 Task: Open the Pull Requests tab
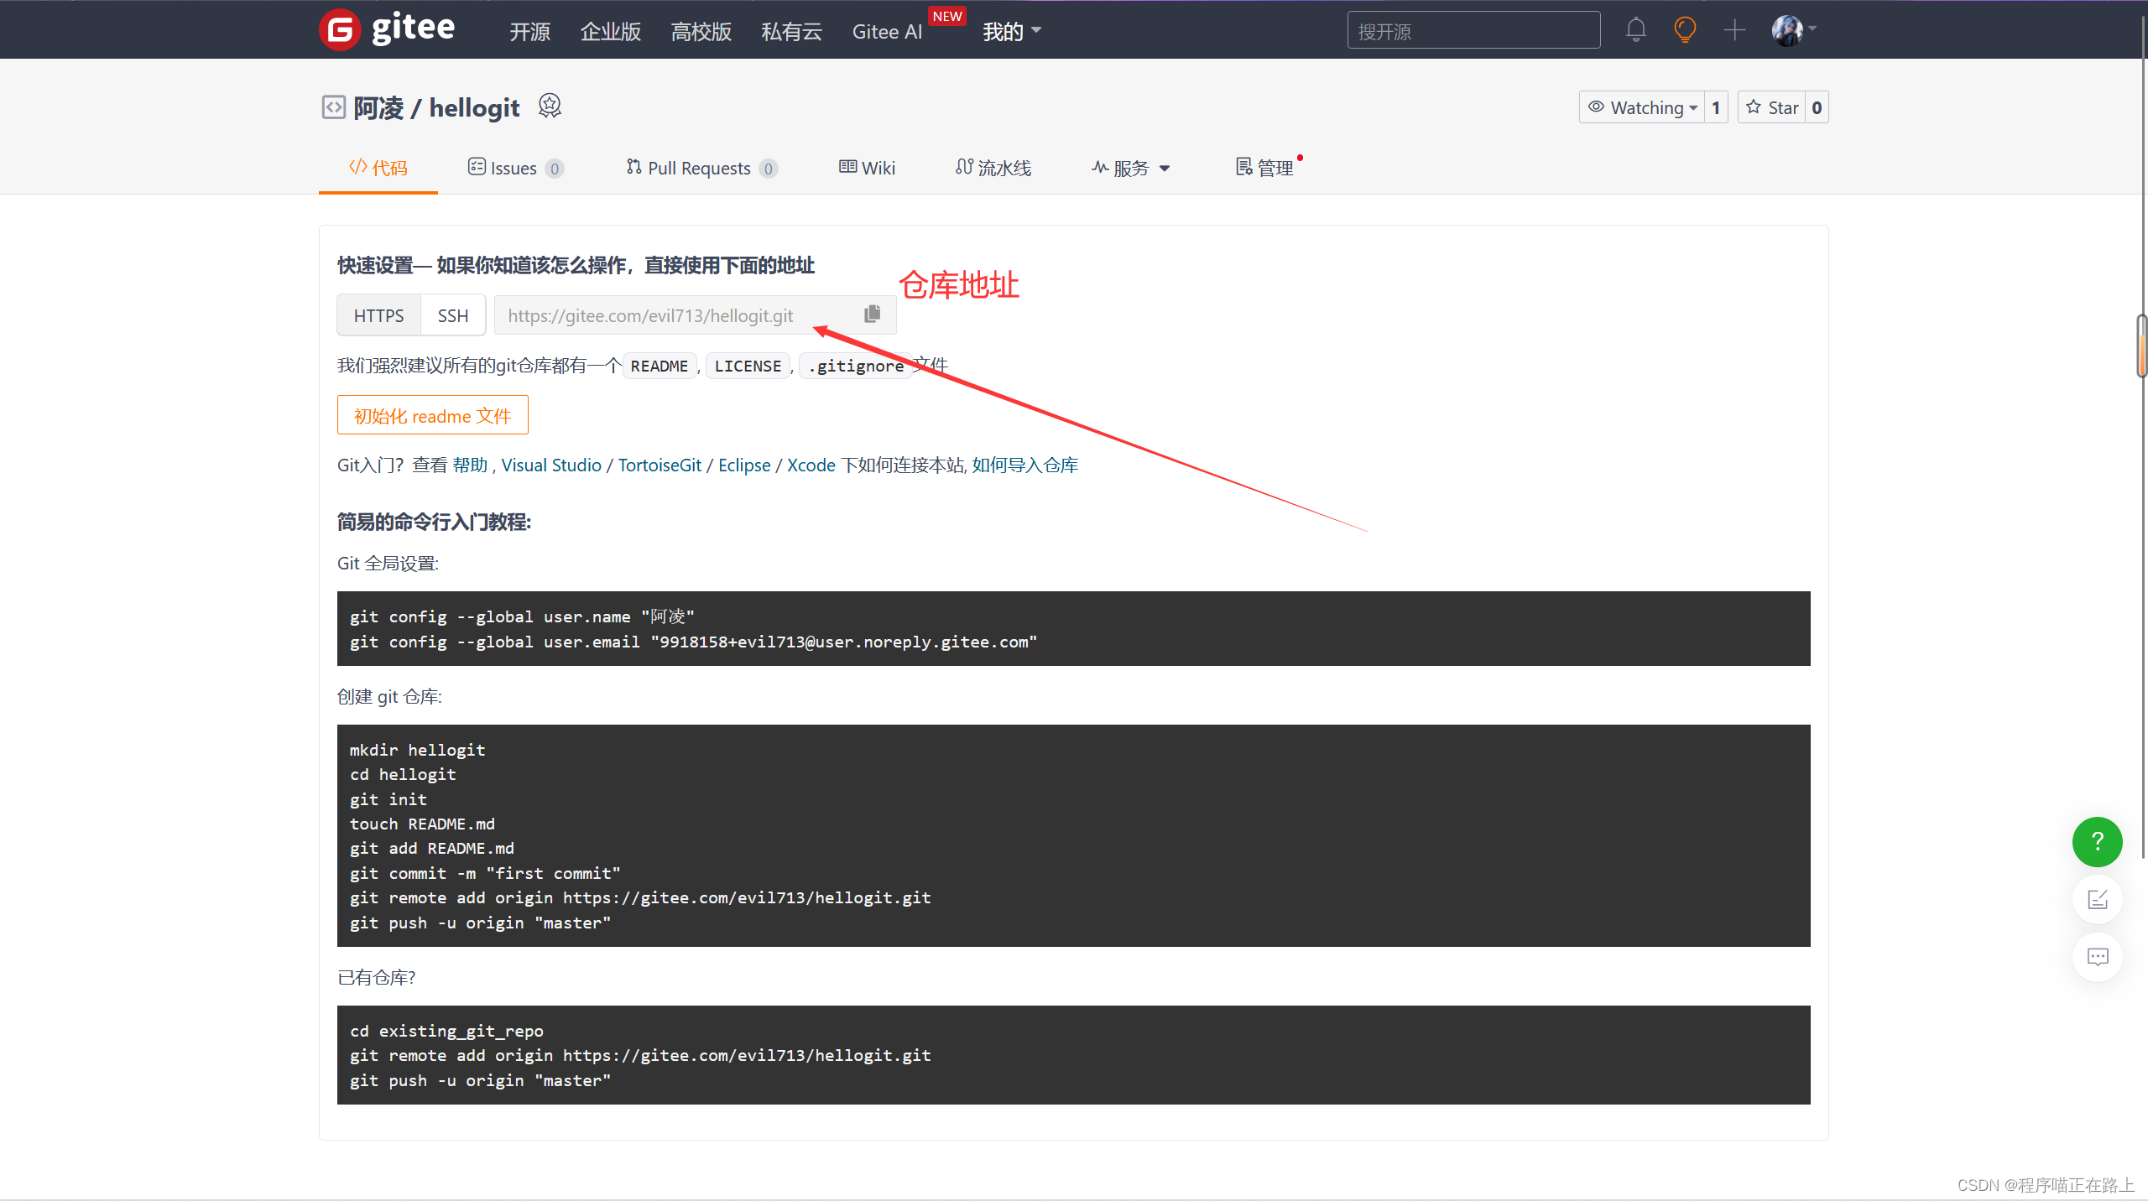pyautogui.click(x=700, y=168)
